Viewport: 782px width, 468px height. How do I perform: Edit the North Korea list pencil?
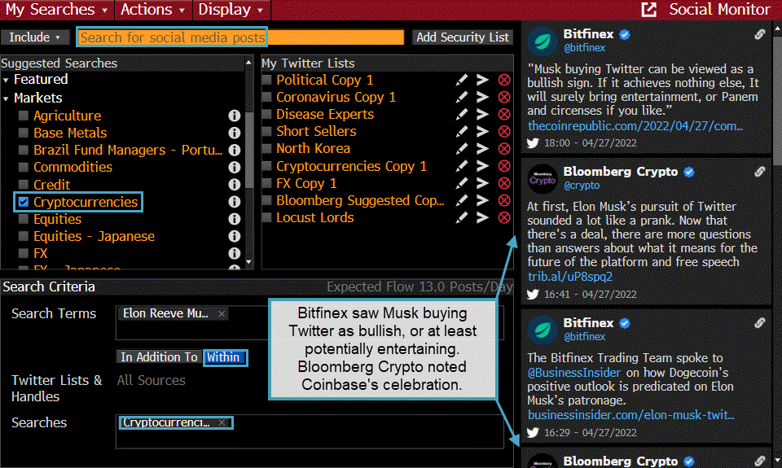tap(462, 148)
